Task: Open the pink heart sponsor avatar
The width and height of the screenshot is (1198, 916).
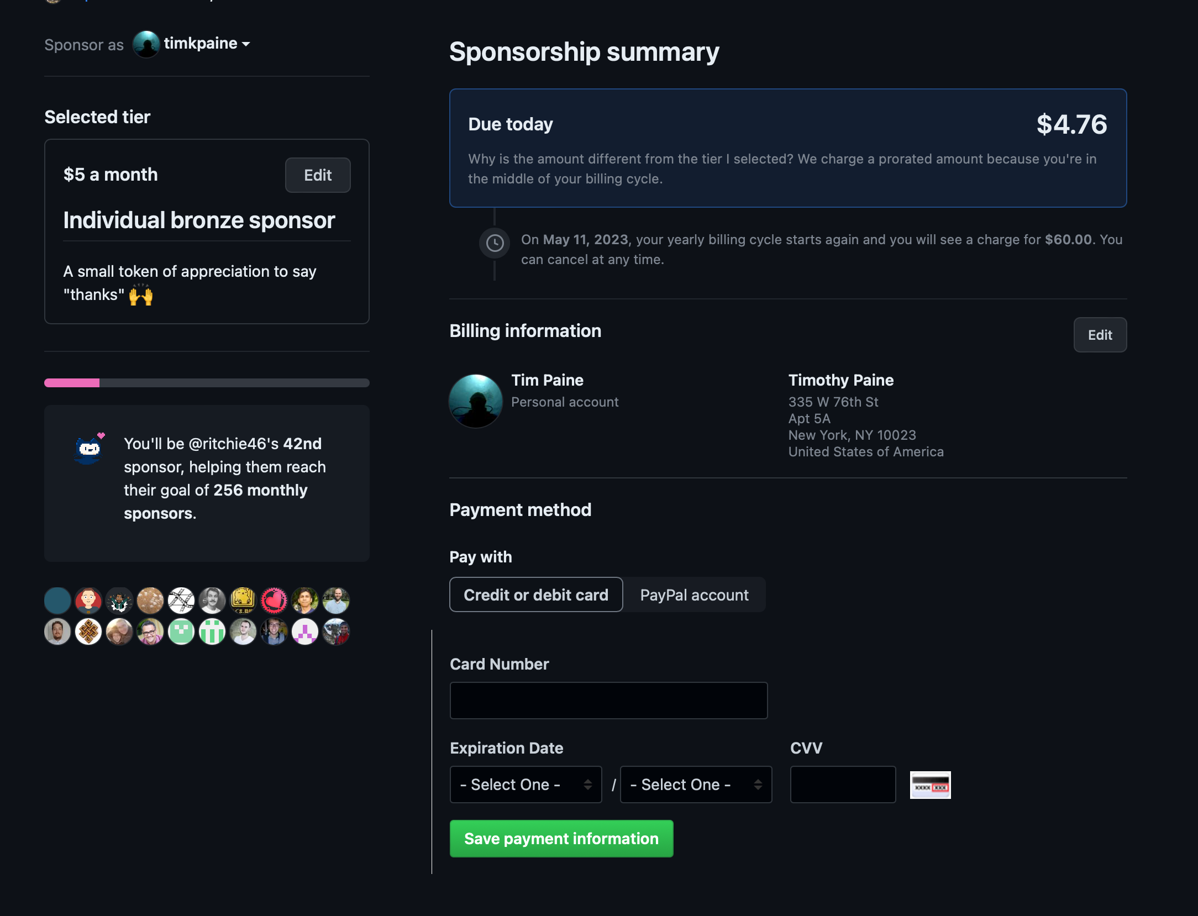Action: coord(274,601)
